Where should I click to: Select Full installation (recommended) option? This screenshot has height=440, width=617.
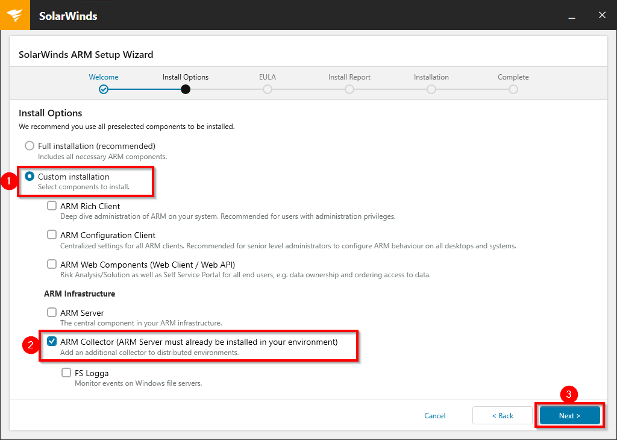[x=30, y=146]
